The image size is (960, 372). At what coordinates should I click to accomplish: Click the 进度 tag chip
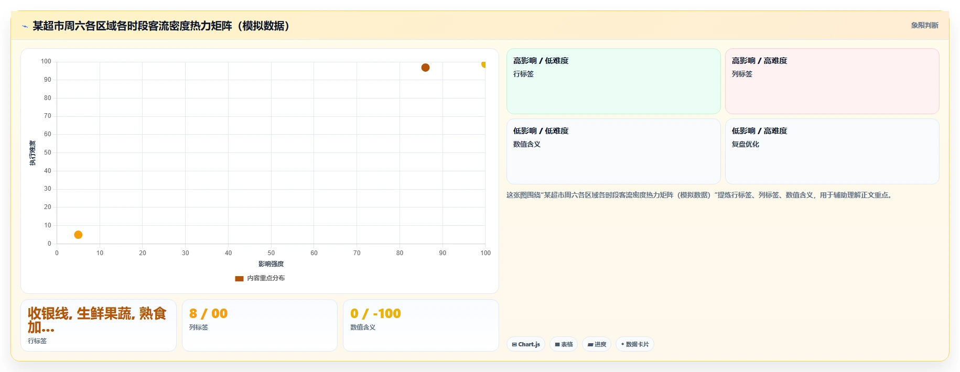pyautogui.click(x=597, y=344)
